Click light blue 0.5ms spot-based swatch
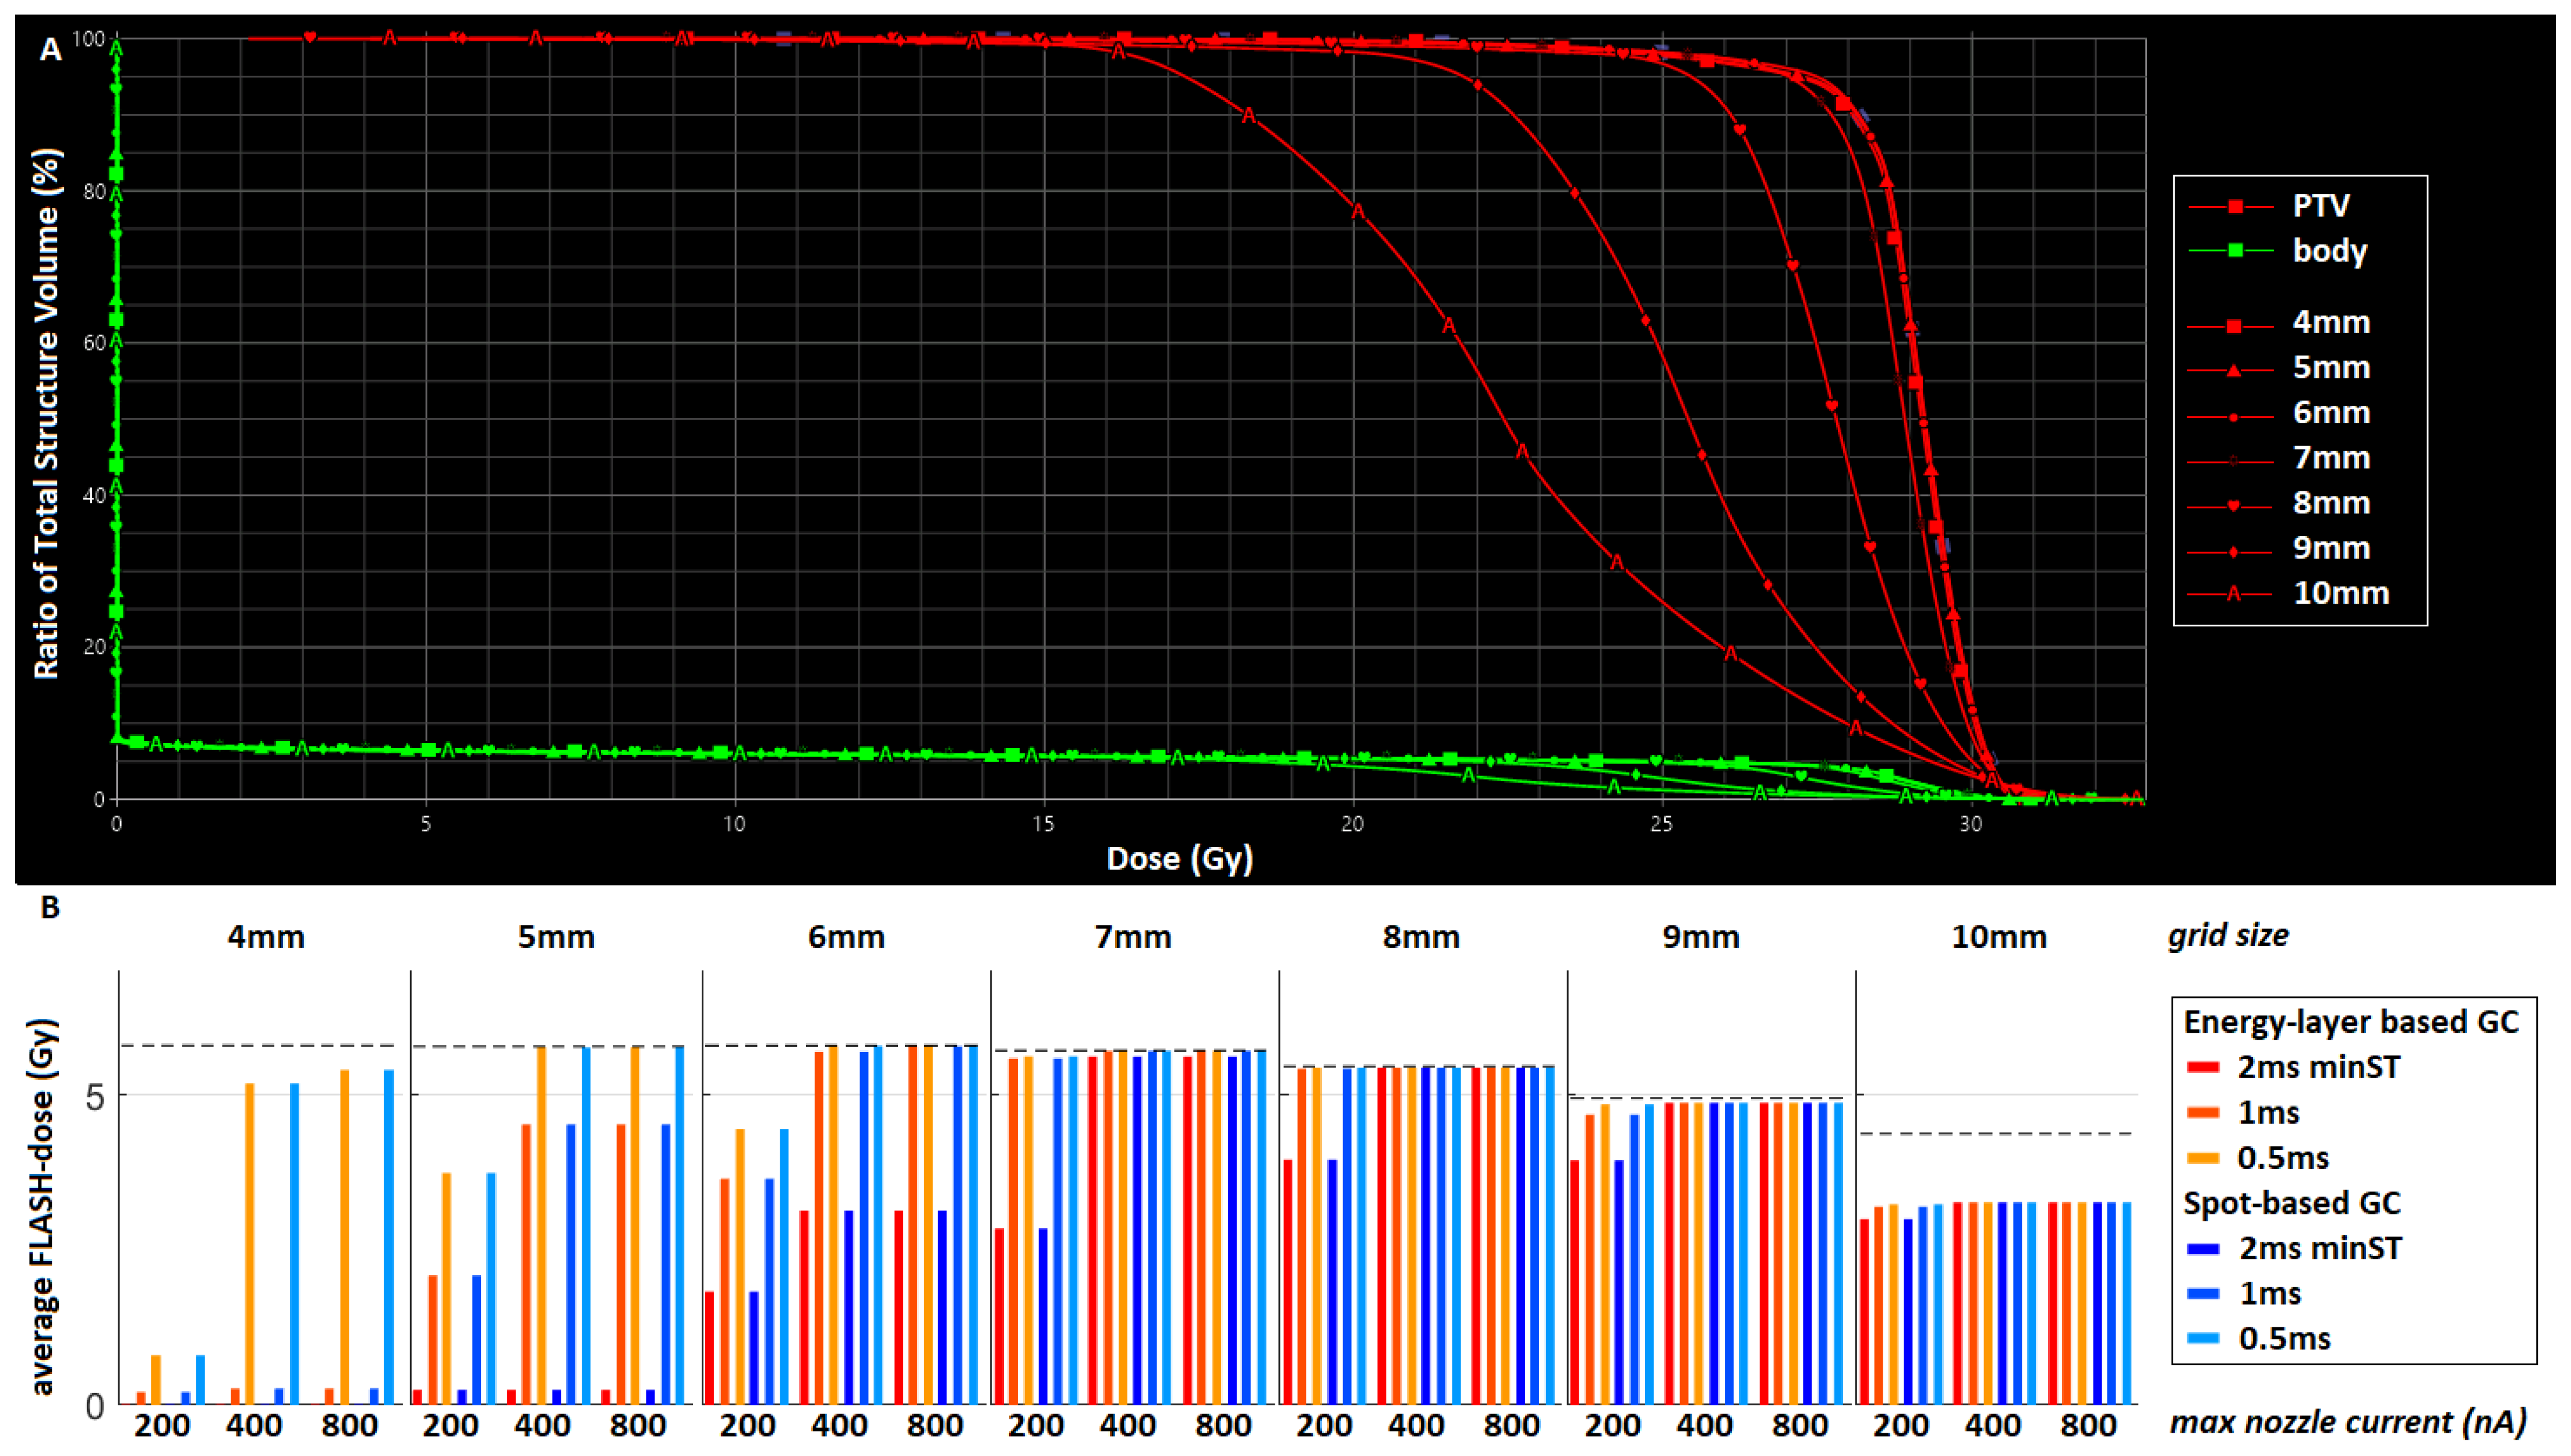 (2203, 1338)
